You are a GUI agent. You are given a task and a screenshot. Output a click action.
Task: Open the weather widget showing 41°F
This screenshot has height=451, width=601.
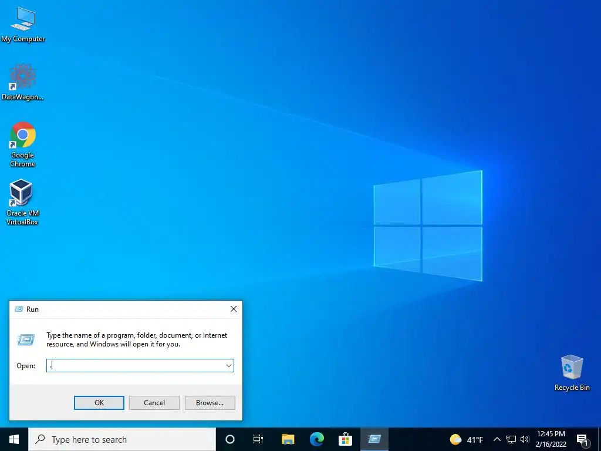tap(467, 439)
